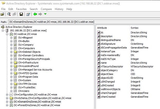Expand the OU=Blogpost node
This screenshot has width=160, height=109.
11,38
